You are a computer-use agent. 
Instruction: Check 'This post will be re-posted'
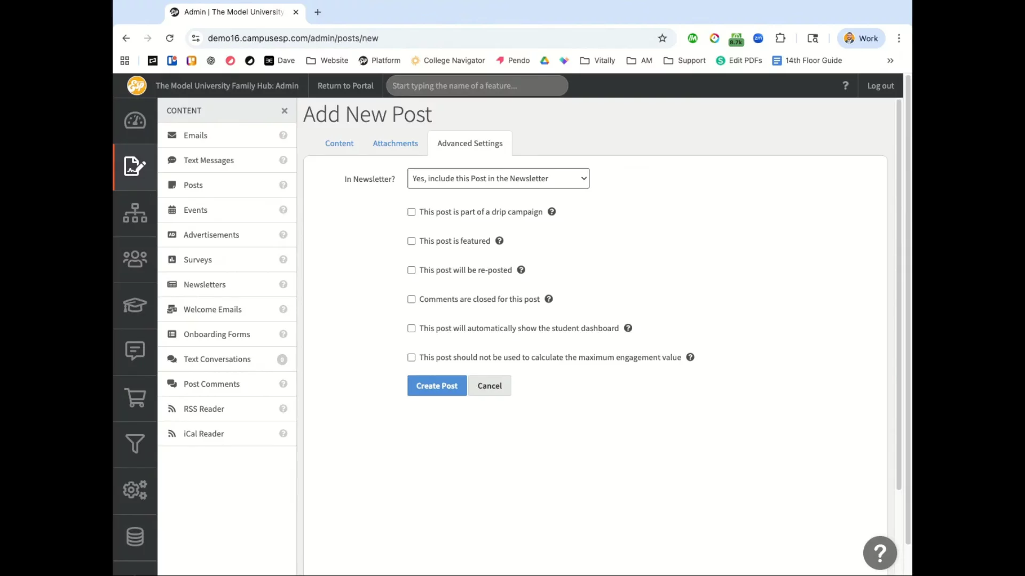pyautogui.click(x=412, y=270)
